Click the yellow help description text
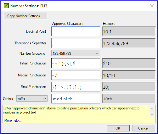Image resolution: width=158 pixels, height=134 pixels. (71, 110)
